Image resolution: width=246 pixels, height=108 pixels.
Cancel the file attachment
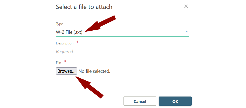(x=140, y=101)
